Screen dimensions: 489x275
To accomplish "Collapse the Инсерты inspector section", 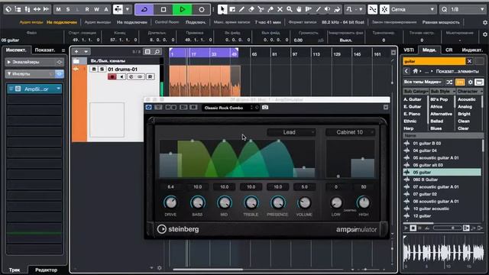I will pos(9,74).
